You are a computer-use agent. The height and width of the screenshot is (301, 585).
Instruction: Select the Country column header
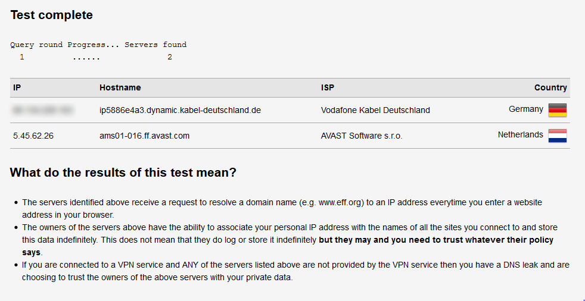[x=550, y=87]
